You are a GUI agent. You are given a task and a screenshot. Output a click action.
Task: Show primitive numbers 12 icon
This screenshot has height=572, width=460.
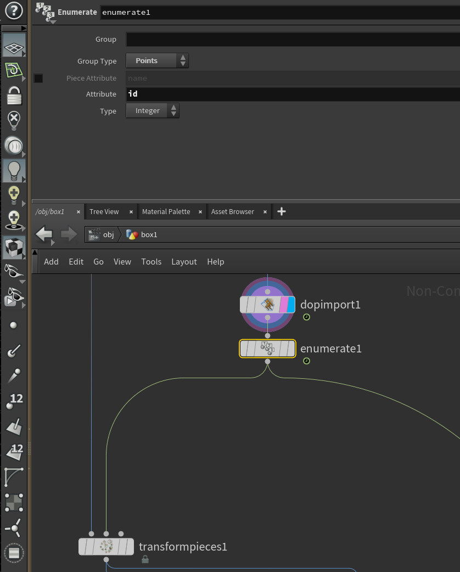pyautogui.click(x=15, y=452)
